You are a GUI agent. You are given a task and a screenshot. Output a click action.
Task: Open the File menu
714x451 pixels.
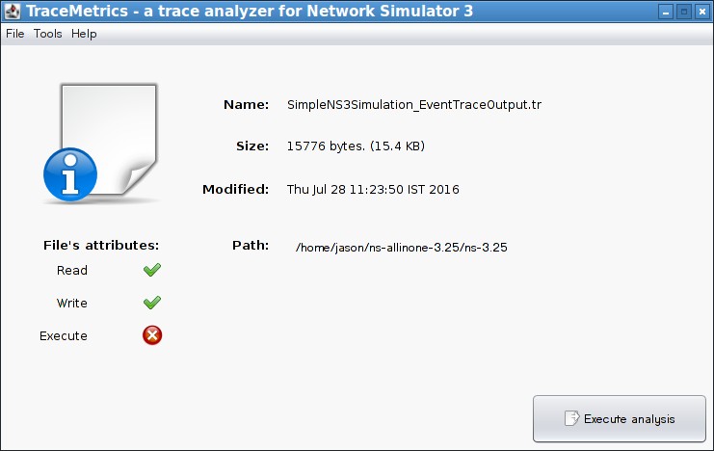(x=14, y=34)
